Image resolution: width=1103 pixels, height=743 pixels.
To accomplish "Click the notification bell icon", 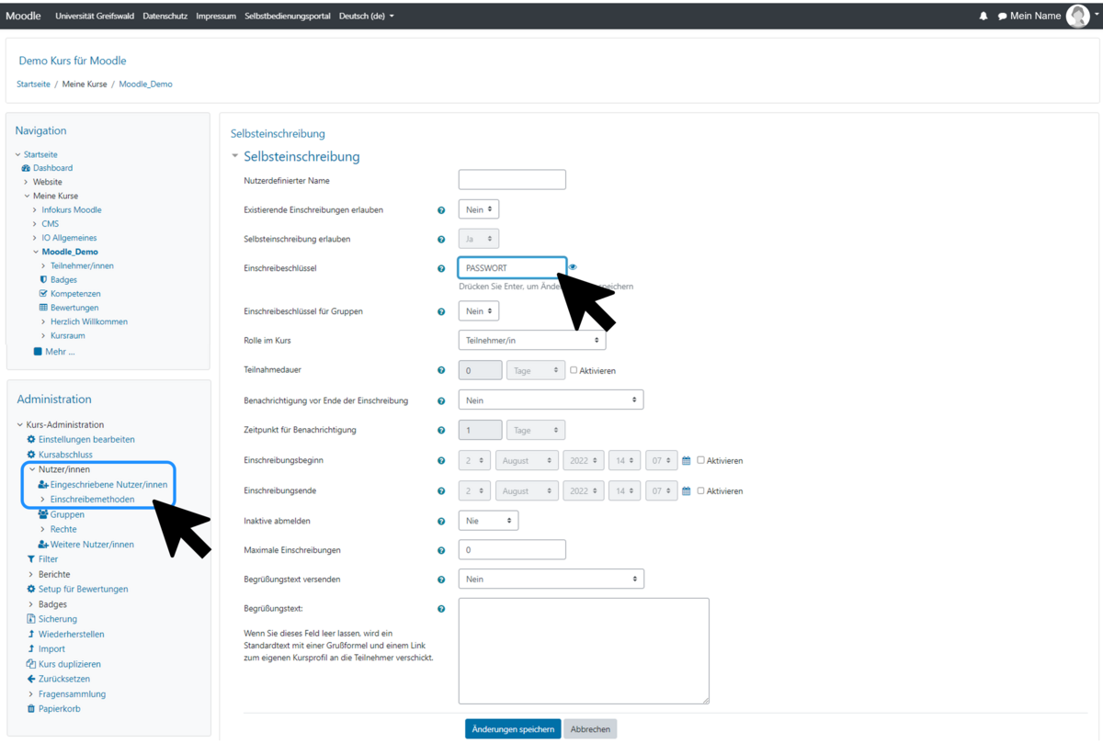I will click(984, 16).
